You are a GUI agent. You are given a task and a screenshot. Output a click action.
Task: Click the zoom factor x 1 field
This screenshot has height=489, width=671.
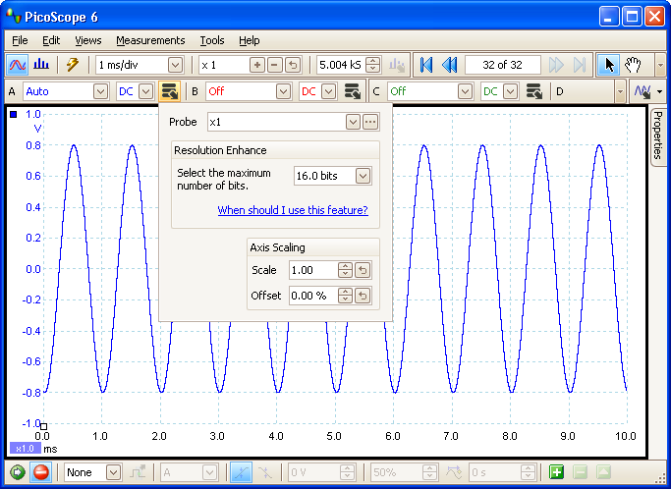point(224,65)
